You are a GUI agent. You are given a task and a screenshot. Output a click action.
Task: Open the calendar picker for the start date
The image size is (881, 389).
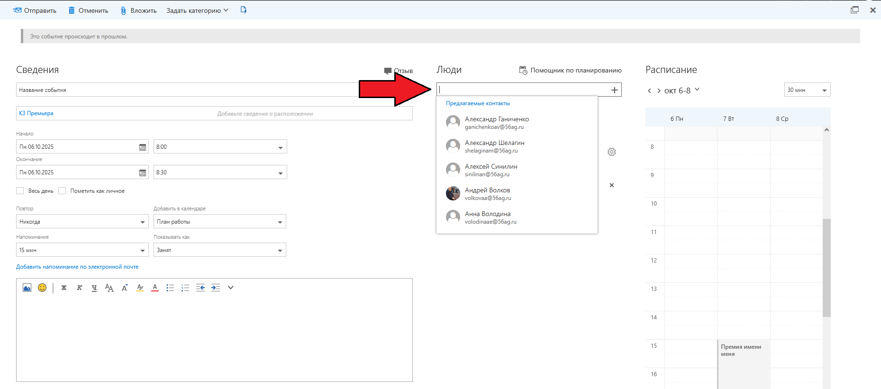point(142,147)
